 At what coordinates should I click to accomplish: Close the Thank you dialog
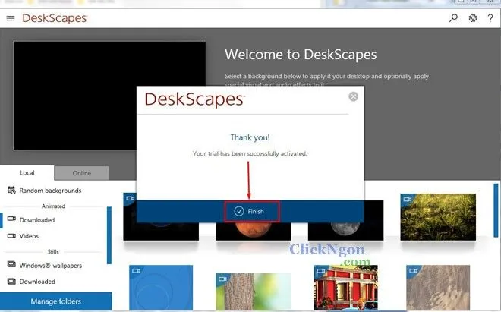(x=354, y=96)
